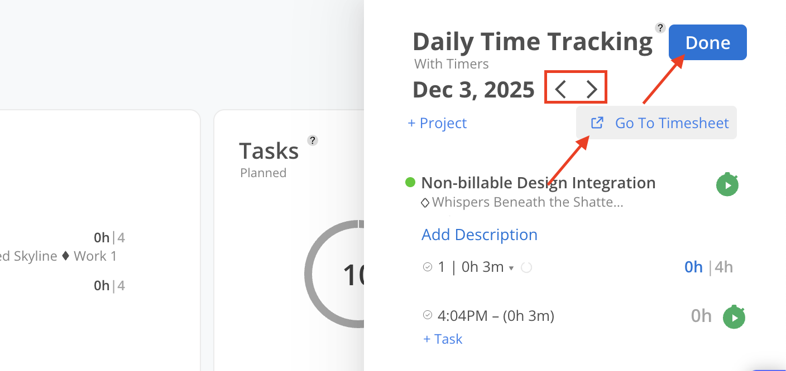Screen dimensions: 786x371
Task: Click the blue 0h logged-hours field
Action: [x=693, y=267]
